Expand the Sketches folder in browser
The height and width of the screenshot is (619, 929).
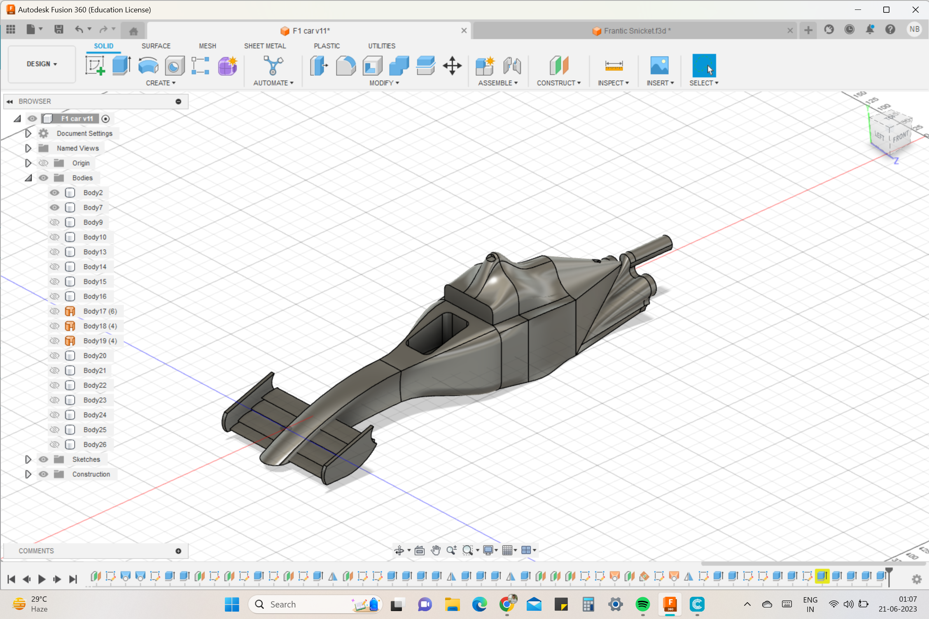point(28,459)
